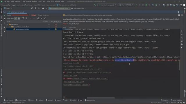Screen dimensions: 186x104
Task: Hide the Project panel with minus icon
Action: click(x=46, y=8)
